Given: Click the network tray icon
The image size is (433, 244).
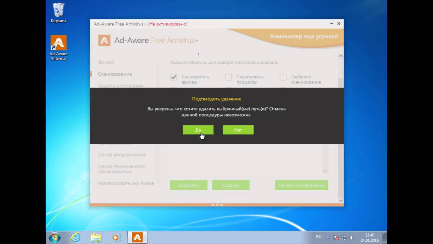Looking at the screenshot, I should (x=344, y=238).
